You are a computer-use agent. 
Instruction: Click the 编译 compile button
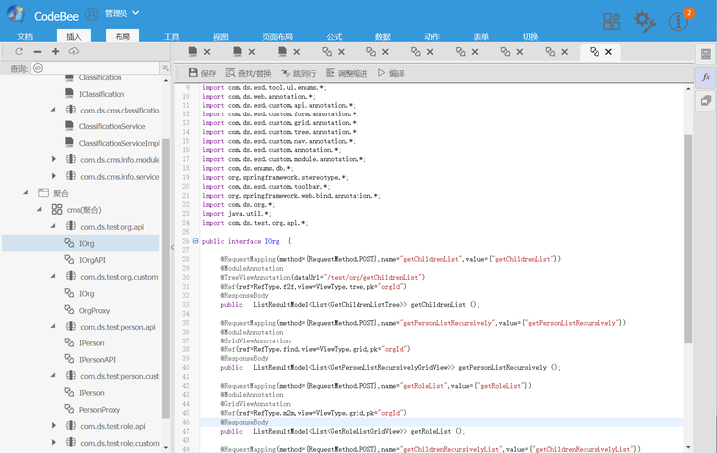(x=390, y=73)
